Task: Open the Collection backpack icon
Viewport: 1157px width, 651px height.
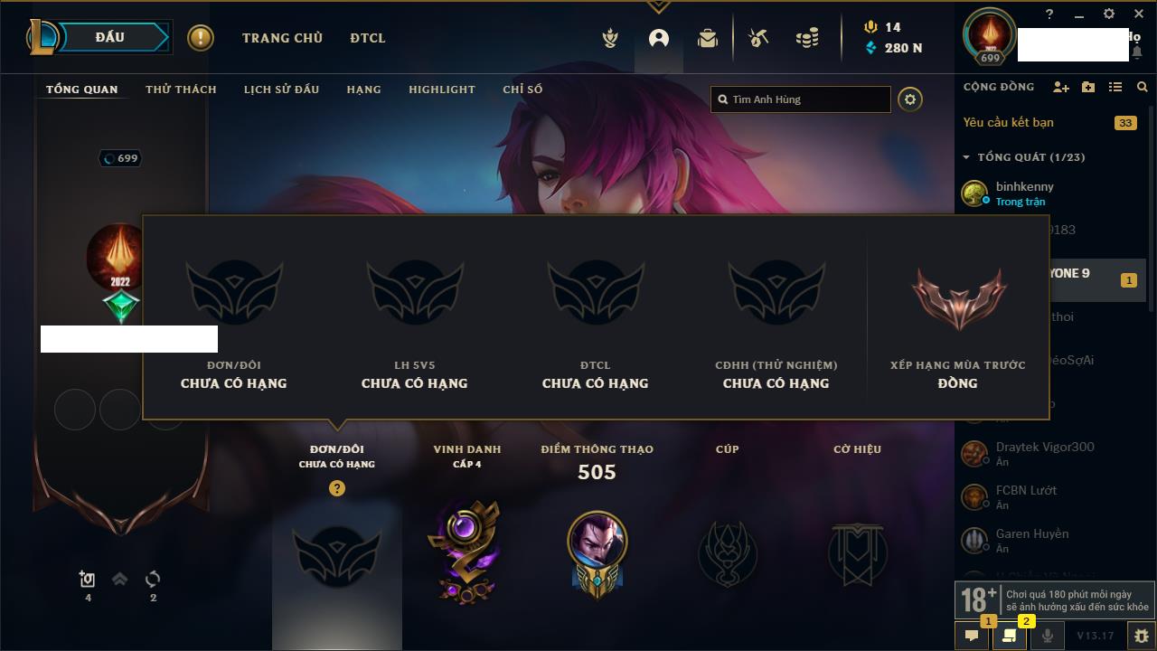Action: pyautogui.click(x=708, y=38)
